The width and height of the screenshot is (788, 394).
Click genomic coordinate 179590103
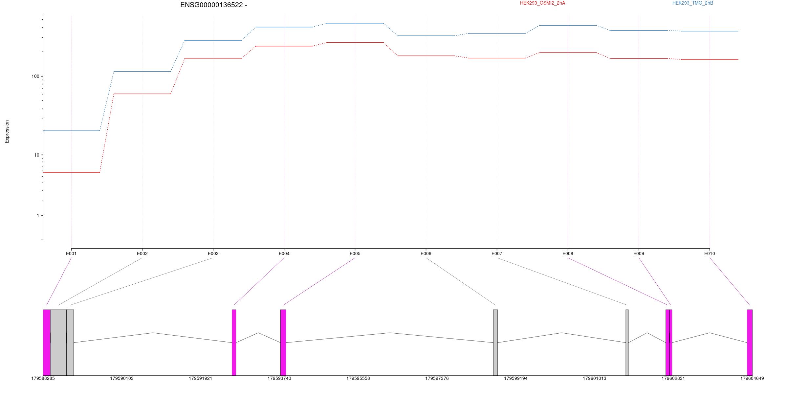pyautogui.click(x=122, y=379)
